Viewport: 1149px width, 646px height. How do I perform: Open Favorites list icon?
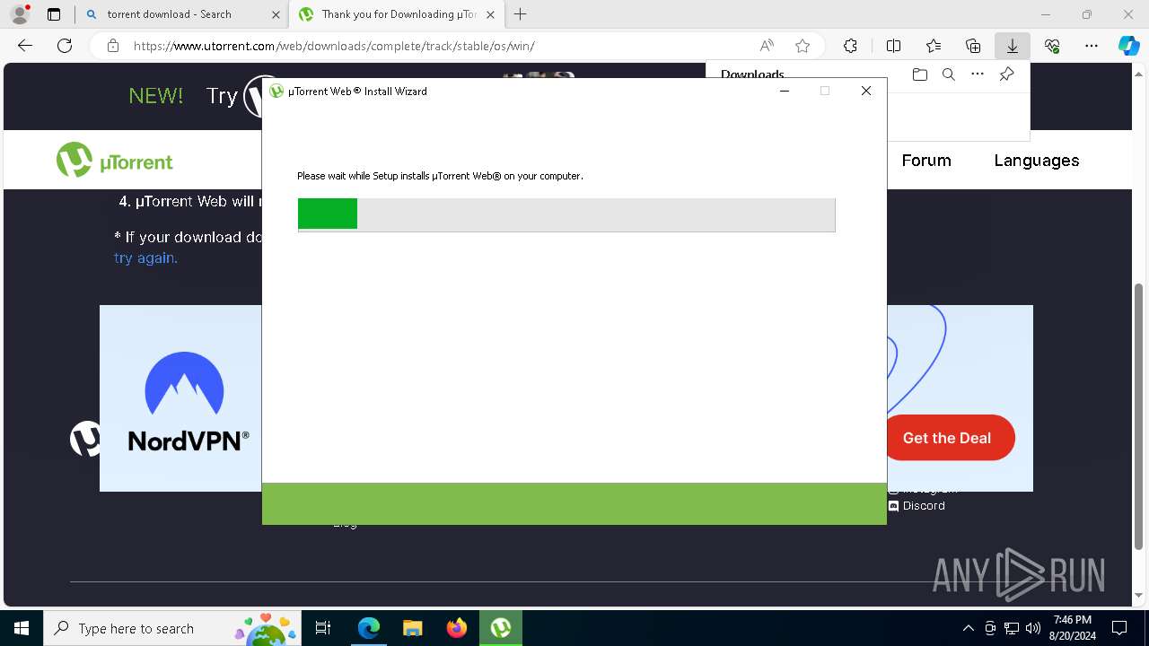pyautogui.click(x=934, y=46)
